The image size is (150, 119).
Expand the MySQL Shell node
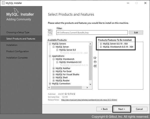coord(53,78)
